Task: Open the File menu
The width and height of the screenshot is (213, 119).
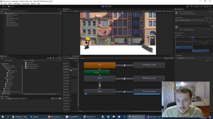Action: click(x=2, y=4)
